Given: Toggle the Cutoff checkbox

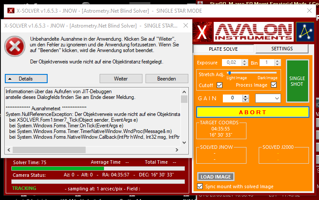Looking at the screenshot, I should [x=219, y=85].
